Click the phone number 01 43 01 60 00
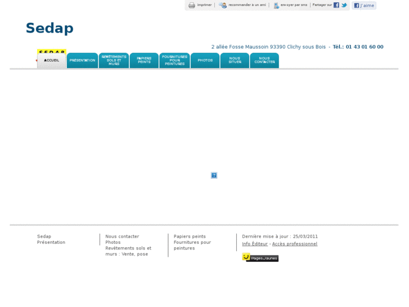Screen dimensions: 409x307 pos(365,47)
